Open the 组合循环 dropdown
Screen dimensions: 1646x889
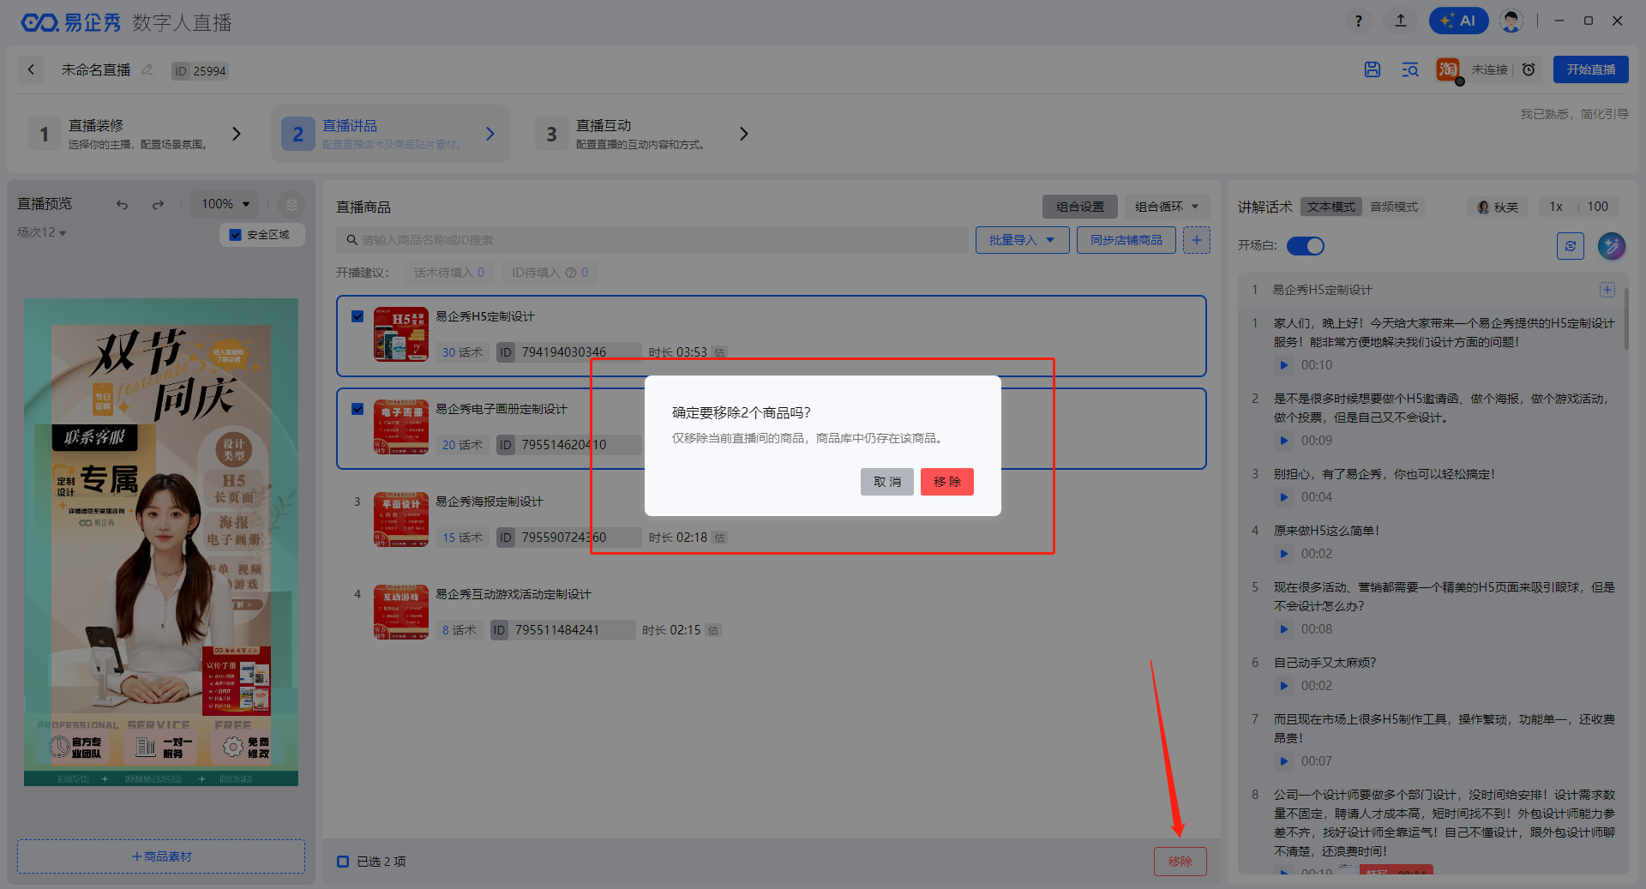click(1167, 207)
